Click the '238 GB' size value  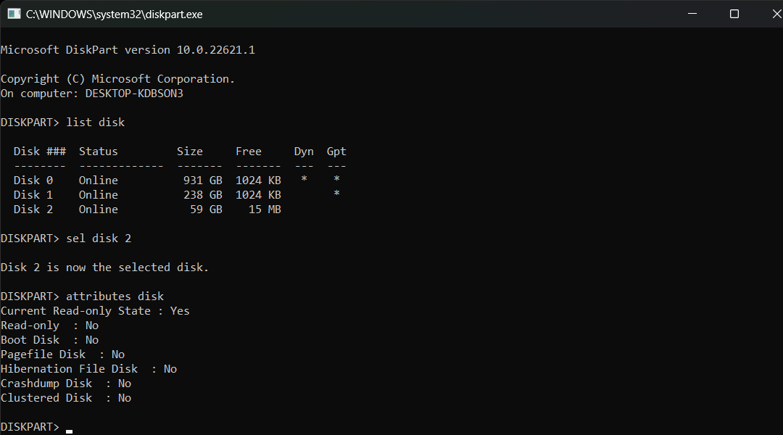click(203, 195)
